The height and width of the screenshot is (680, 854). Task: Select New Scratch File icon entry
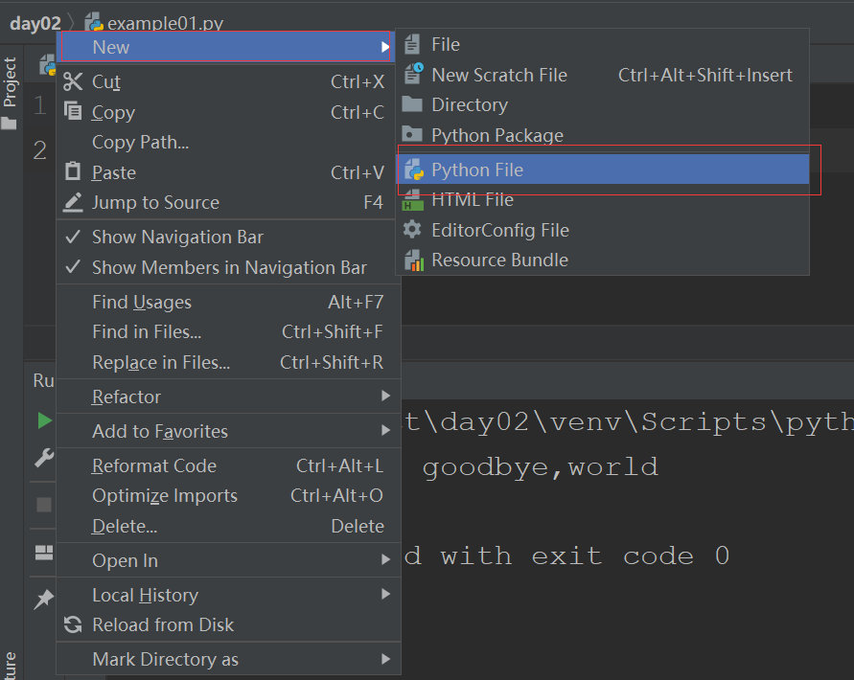point(414,74)
